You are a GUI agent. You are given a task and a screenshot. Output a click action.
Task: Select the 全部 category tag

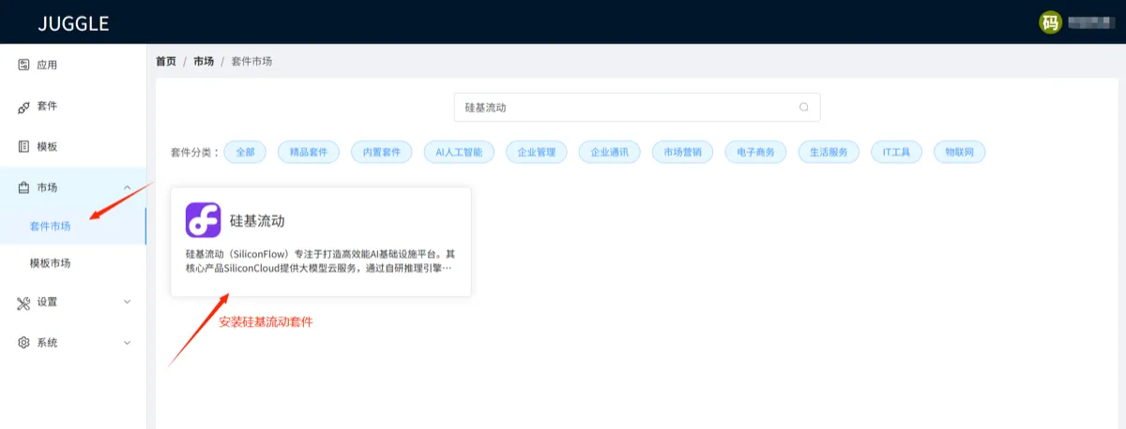246,152
